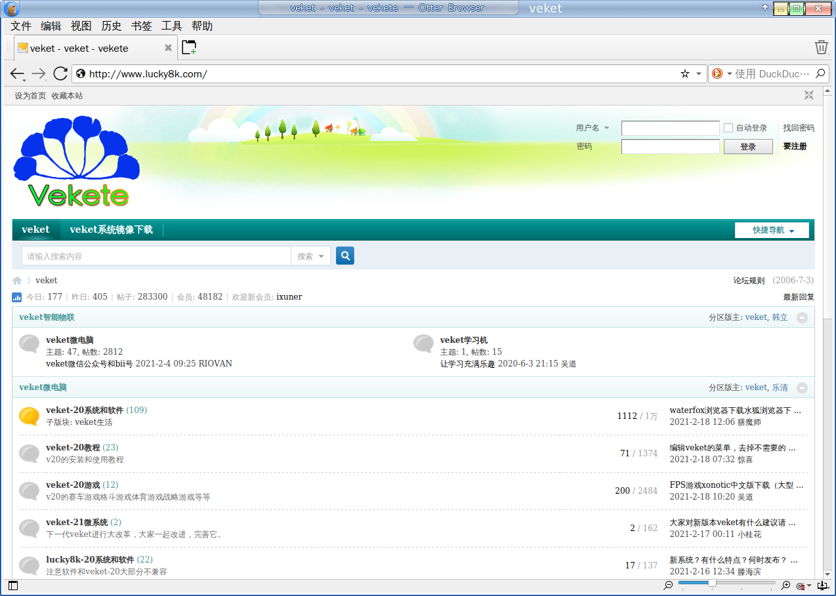Viewport: 836px width, 596px height.
Task: Collapse the veket微电脑 section
Action: [x=802, y=387]
